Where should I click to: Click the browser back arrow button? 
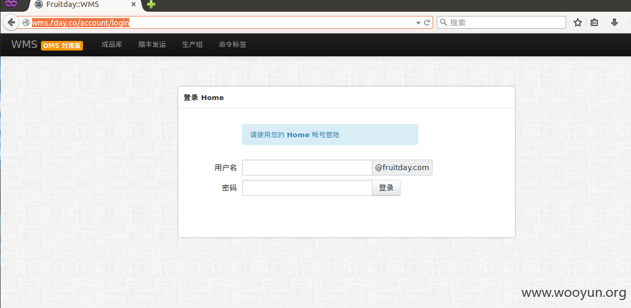11,22
